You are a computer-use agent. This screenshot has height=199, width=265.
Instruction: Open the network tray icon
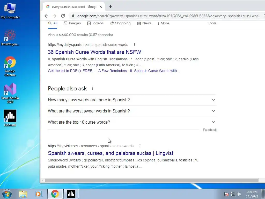click(x=233, y=194)
